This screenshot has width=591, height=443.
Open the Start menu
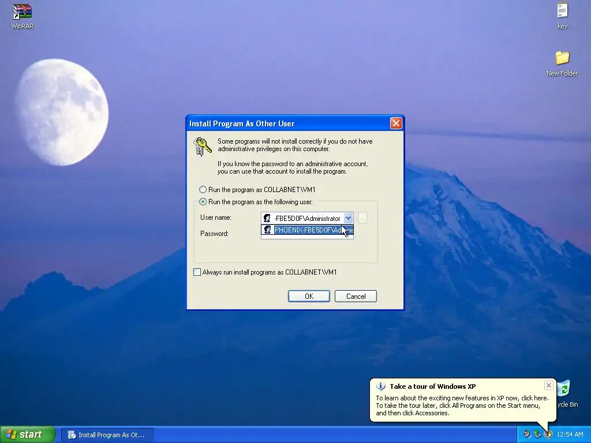[27, 434]
